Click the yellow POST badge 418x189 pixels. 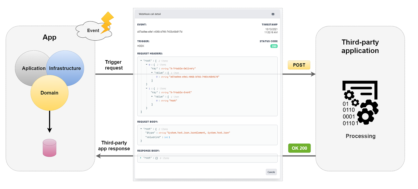coord(299,65)
